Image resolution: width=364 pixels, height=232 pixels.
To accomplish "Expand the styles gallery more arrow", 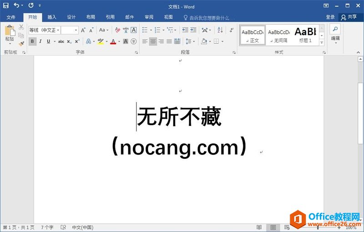I will point(322,42).
